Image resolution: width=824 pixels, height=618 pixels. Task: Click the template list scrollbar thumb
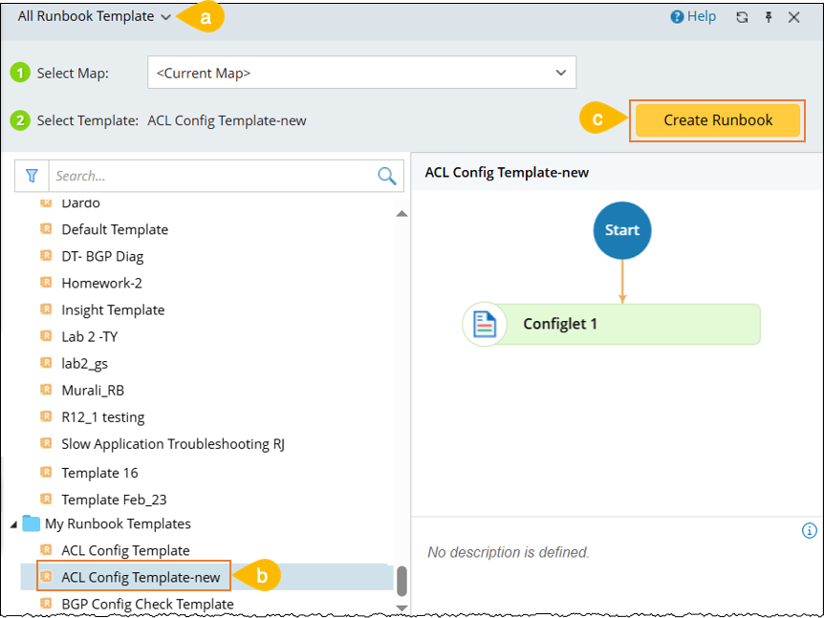[401, 579]
